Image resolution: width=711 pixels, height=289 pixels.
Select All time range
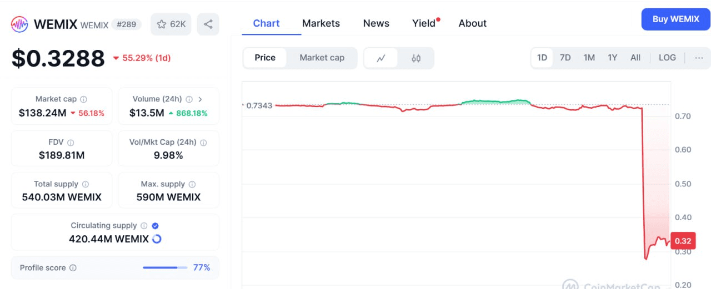click(x=635, y=58)
